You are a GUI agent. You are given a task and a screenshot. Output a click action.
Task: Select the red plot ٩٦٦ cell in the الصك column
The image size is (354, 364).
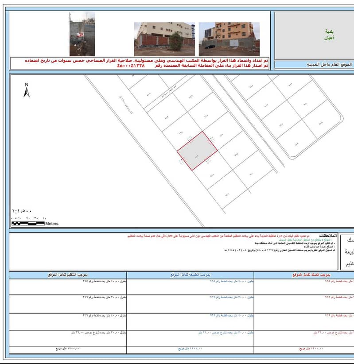coord(304,304)
